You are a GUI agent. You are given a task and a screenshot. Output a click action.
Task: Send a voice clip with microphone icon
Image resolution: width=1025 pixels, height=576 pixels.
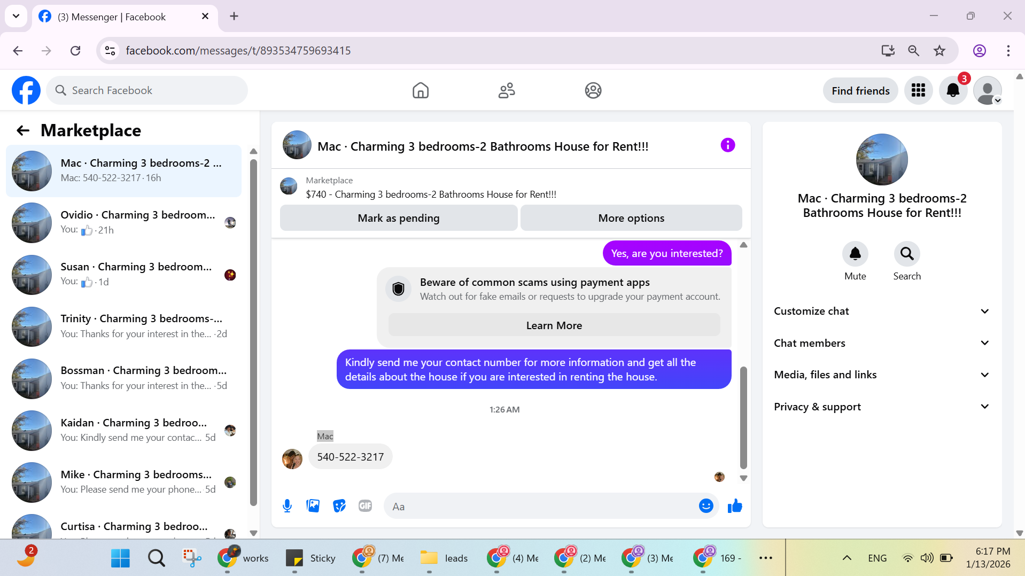click(287, 505)
